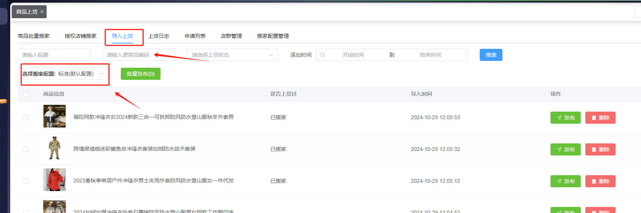Viewport: 641px width, 213px height.
Task: Toggle the select-all checkbox in table header
Action: (x=26, y=94)
